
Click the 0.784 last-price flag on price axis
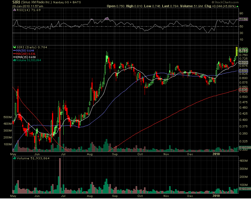243,50
